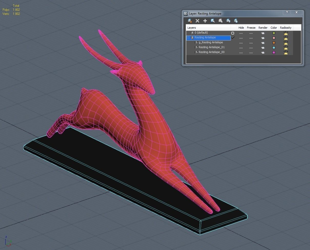Viewport: 310px width, 250px height.
Task: Toggle Freeze for Resting Antelope_00
Action: pyautogui.click(x=251, y=53)
